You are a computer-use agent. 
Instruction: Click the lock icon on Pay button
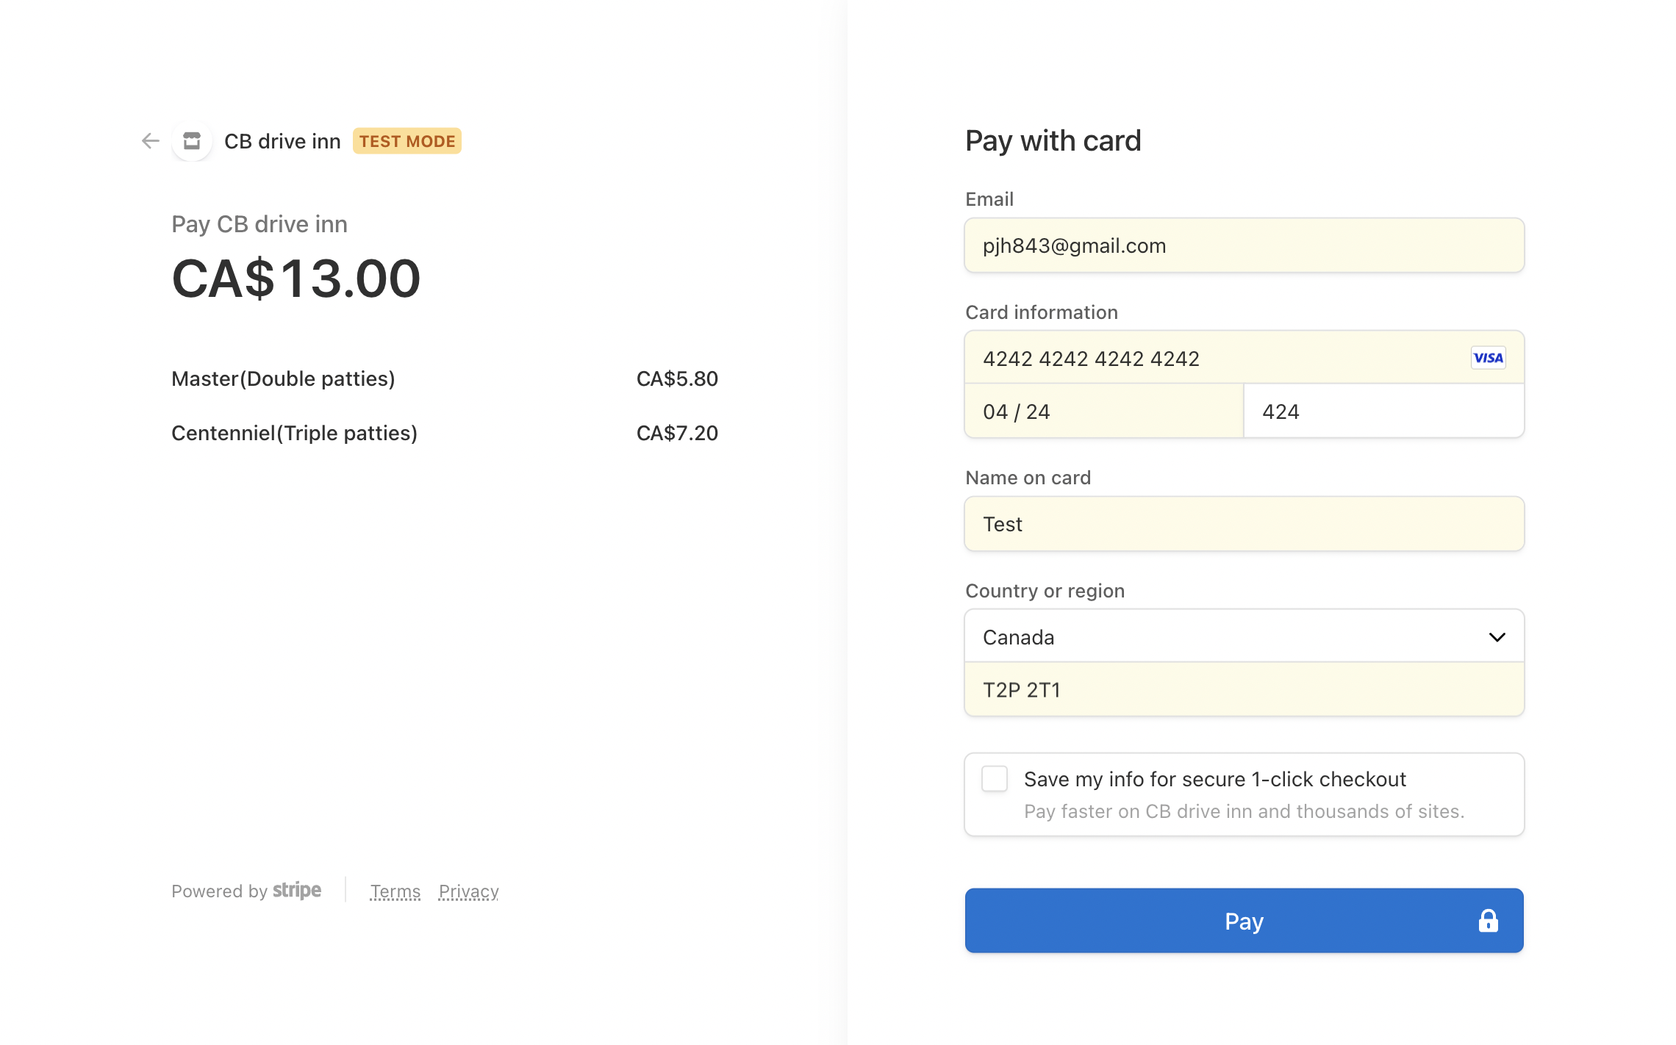[1488, 921]
